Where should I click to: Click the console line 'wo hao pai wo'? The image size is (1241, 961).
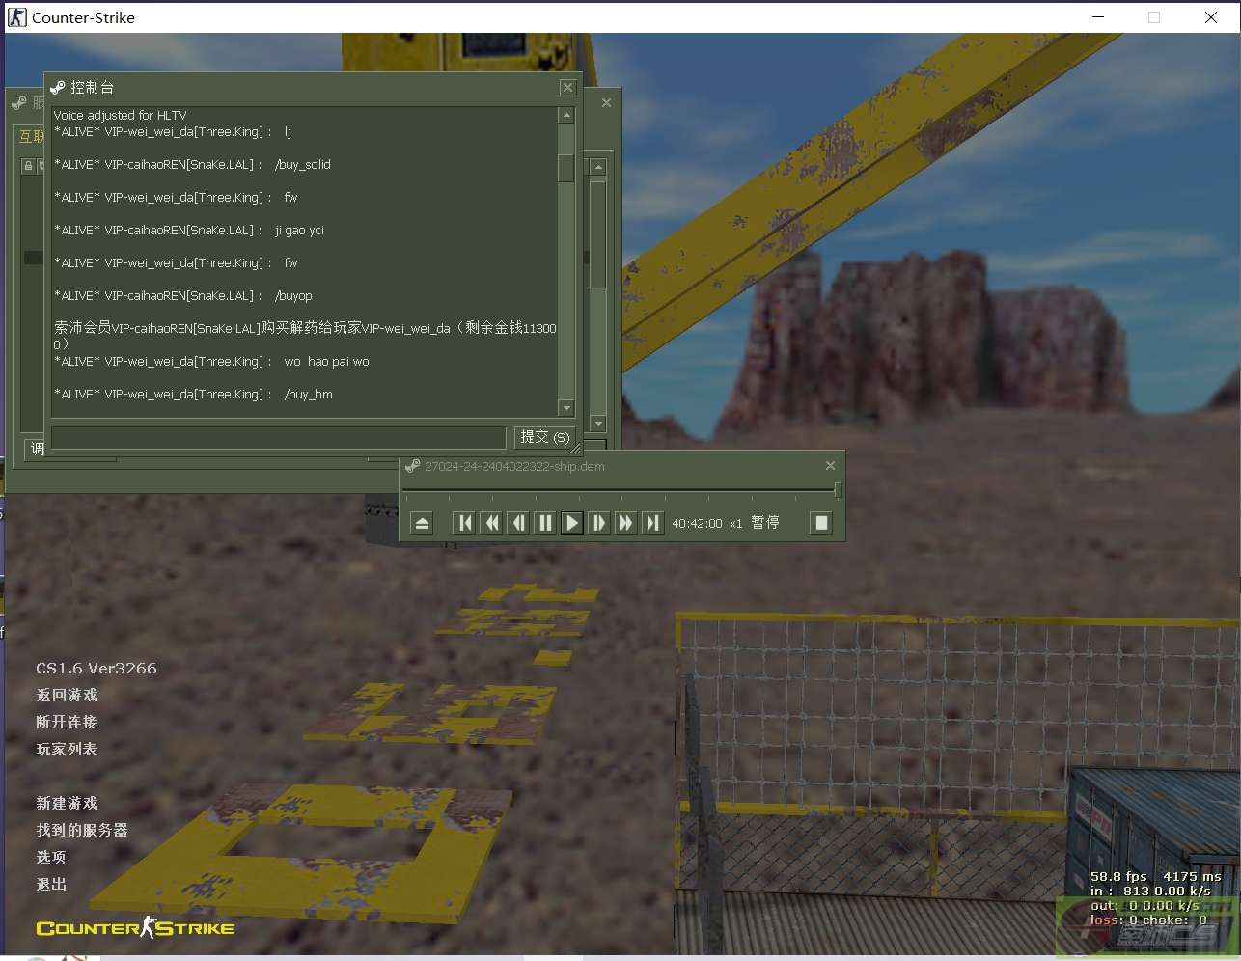pos(326,362)
